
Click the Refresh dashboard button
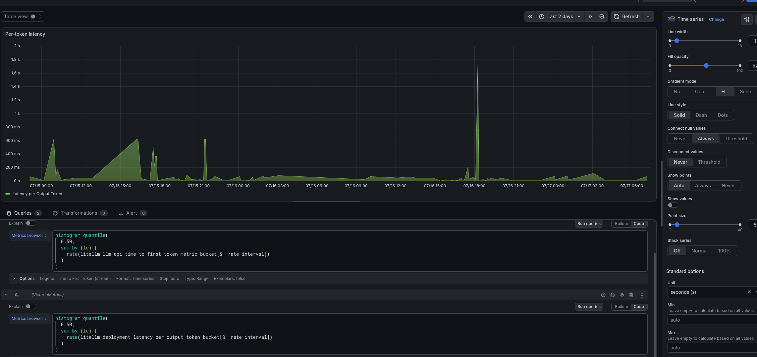point(627,17)
